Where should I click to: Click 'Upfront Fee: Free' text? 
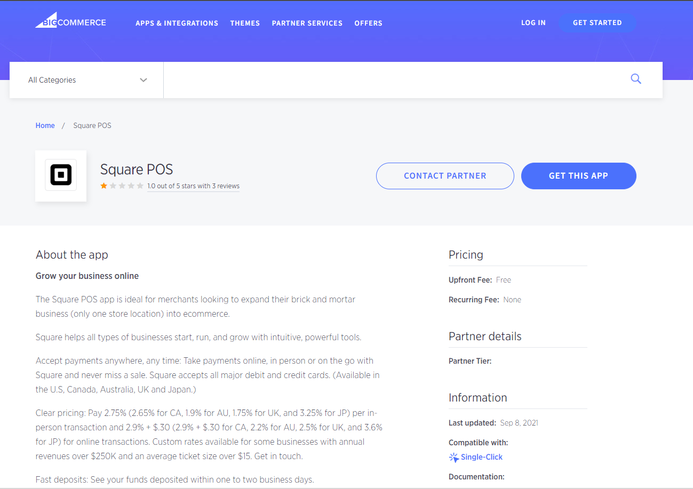tap(480, 280)
